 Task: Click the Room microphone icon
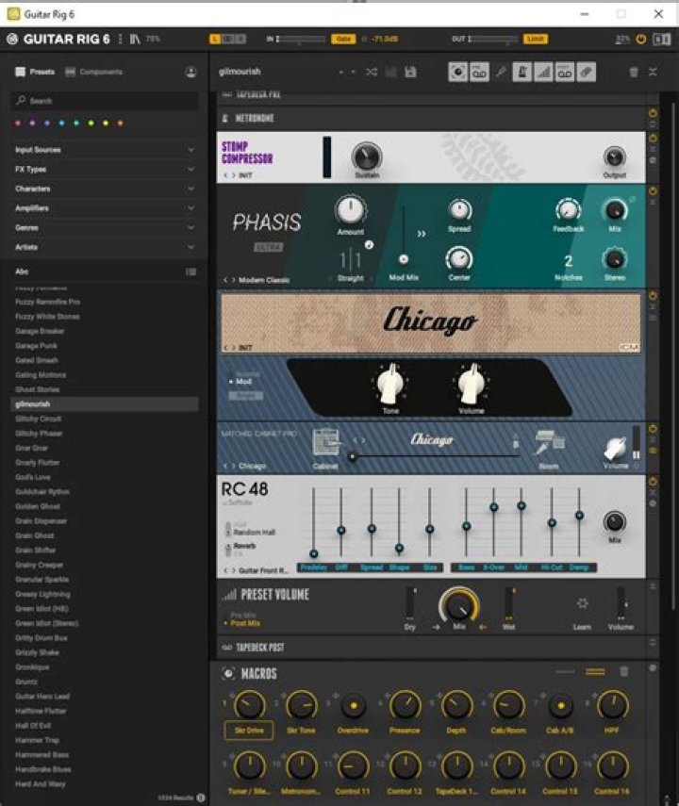coord(548,443)
